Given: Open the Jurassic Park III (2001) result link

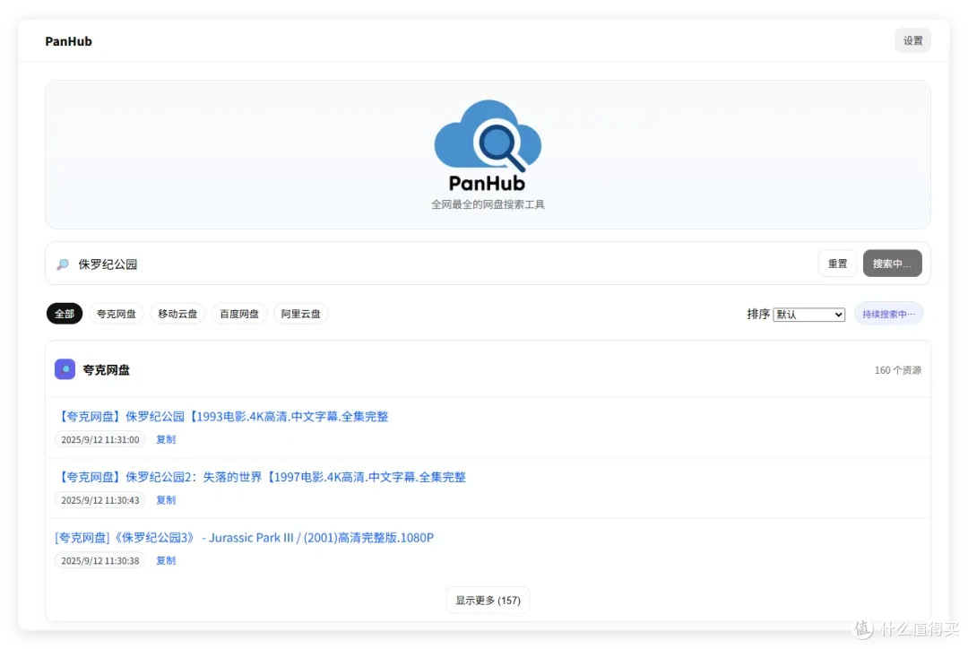Looking at the screenshot, I should click(x=245, y=538).
